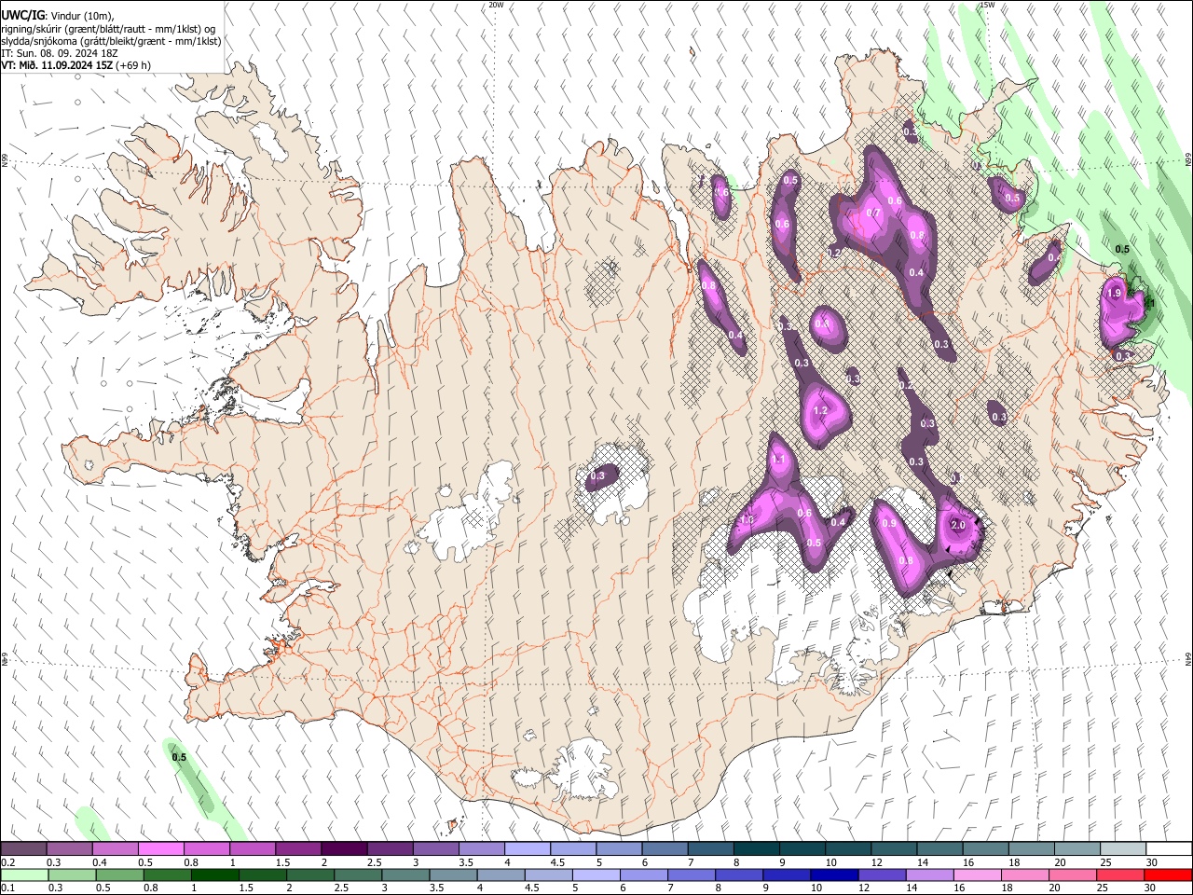
Task: Click the white 30 swatch in upper legend
Action: click(1168, 849)
